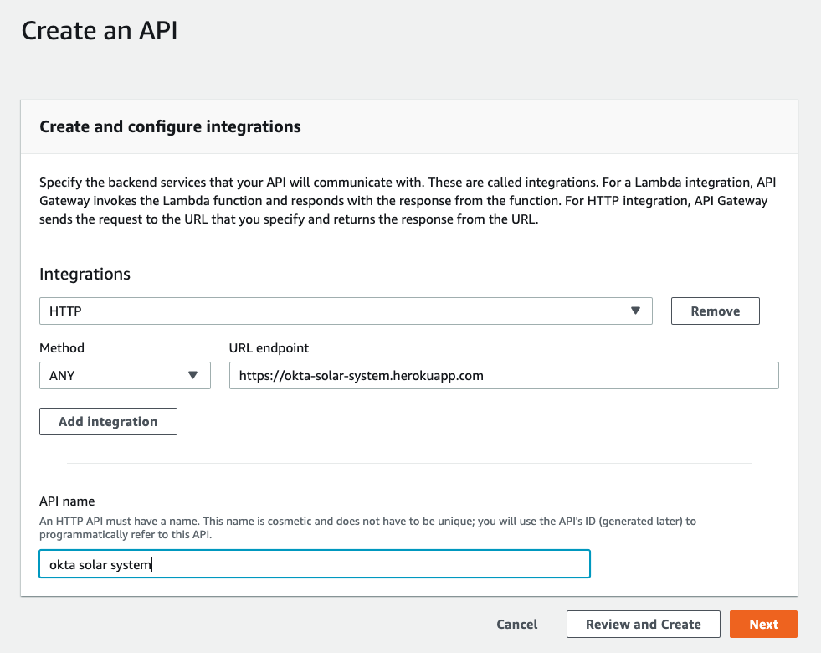Screen dimensions: 821x653
Task: Click the 'API name' field label
Action: coord(67,501)
